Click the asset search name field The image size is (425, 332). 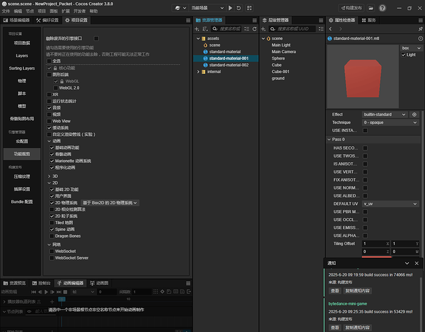coord(226,29)
